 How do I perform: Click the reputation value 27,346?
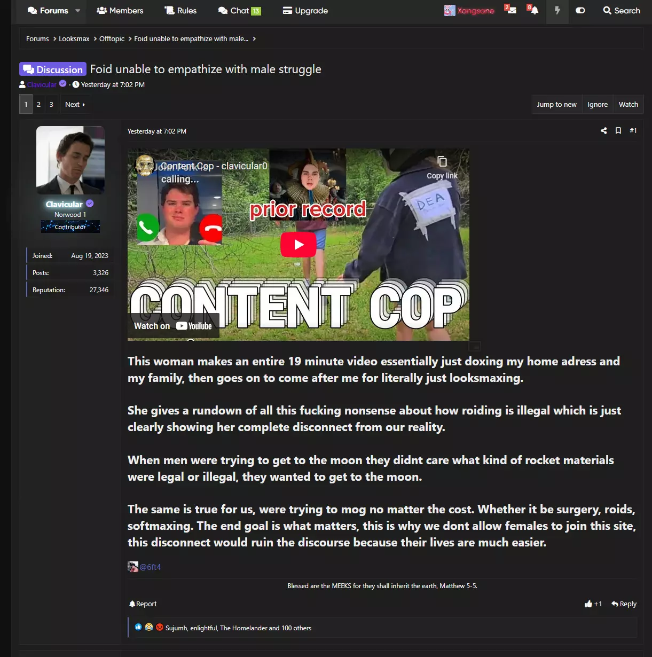pyautogui.click(x=99, y=290)
